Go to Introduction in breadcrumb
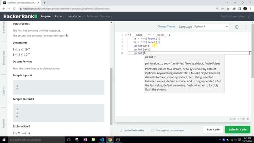 coord(75,16)
